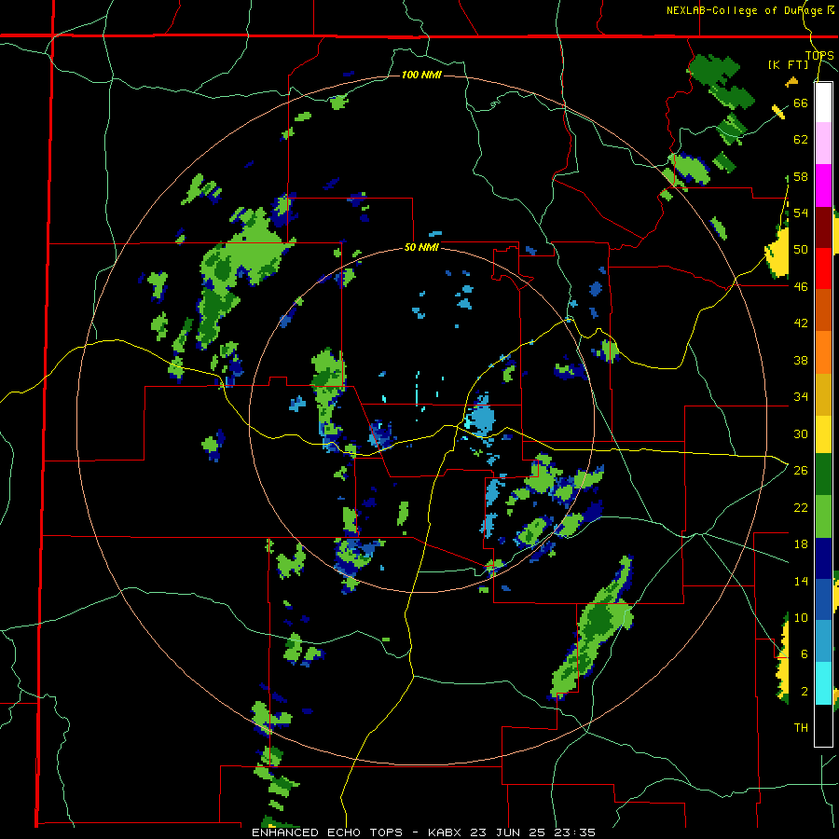Screen dimensions: 839x839
Task: Select the dark red legend swatch
Action: tap(823, 227)
